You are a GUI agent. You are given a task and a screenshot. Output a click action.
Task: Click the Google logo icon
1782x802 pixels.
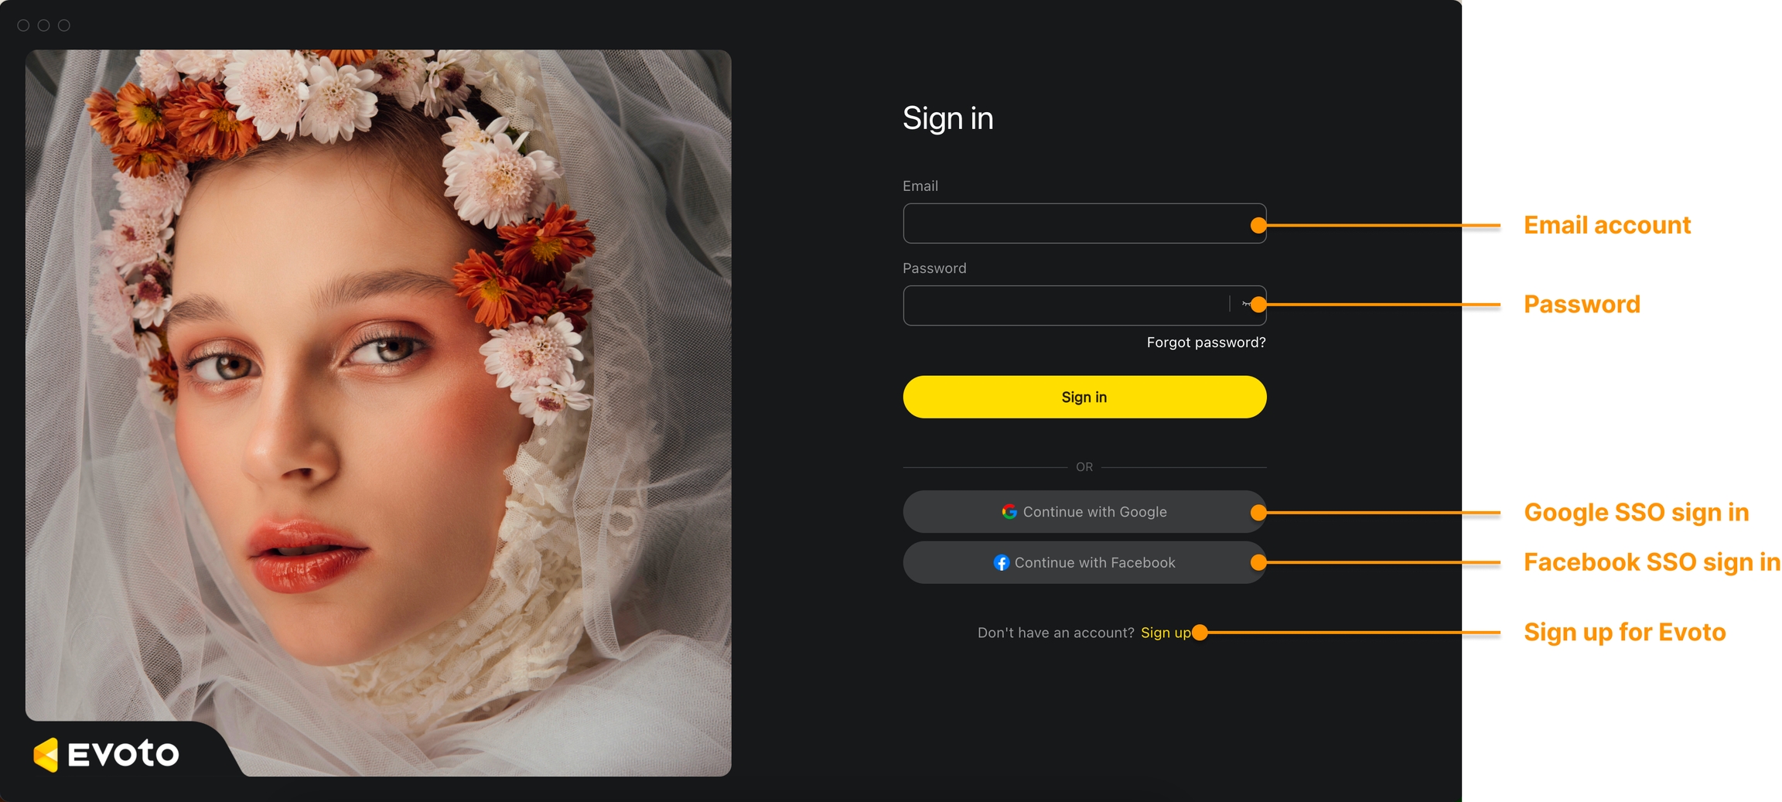point(1009,512)
